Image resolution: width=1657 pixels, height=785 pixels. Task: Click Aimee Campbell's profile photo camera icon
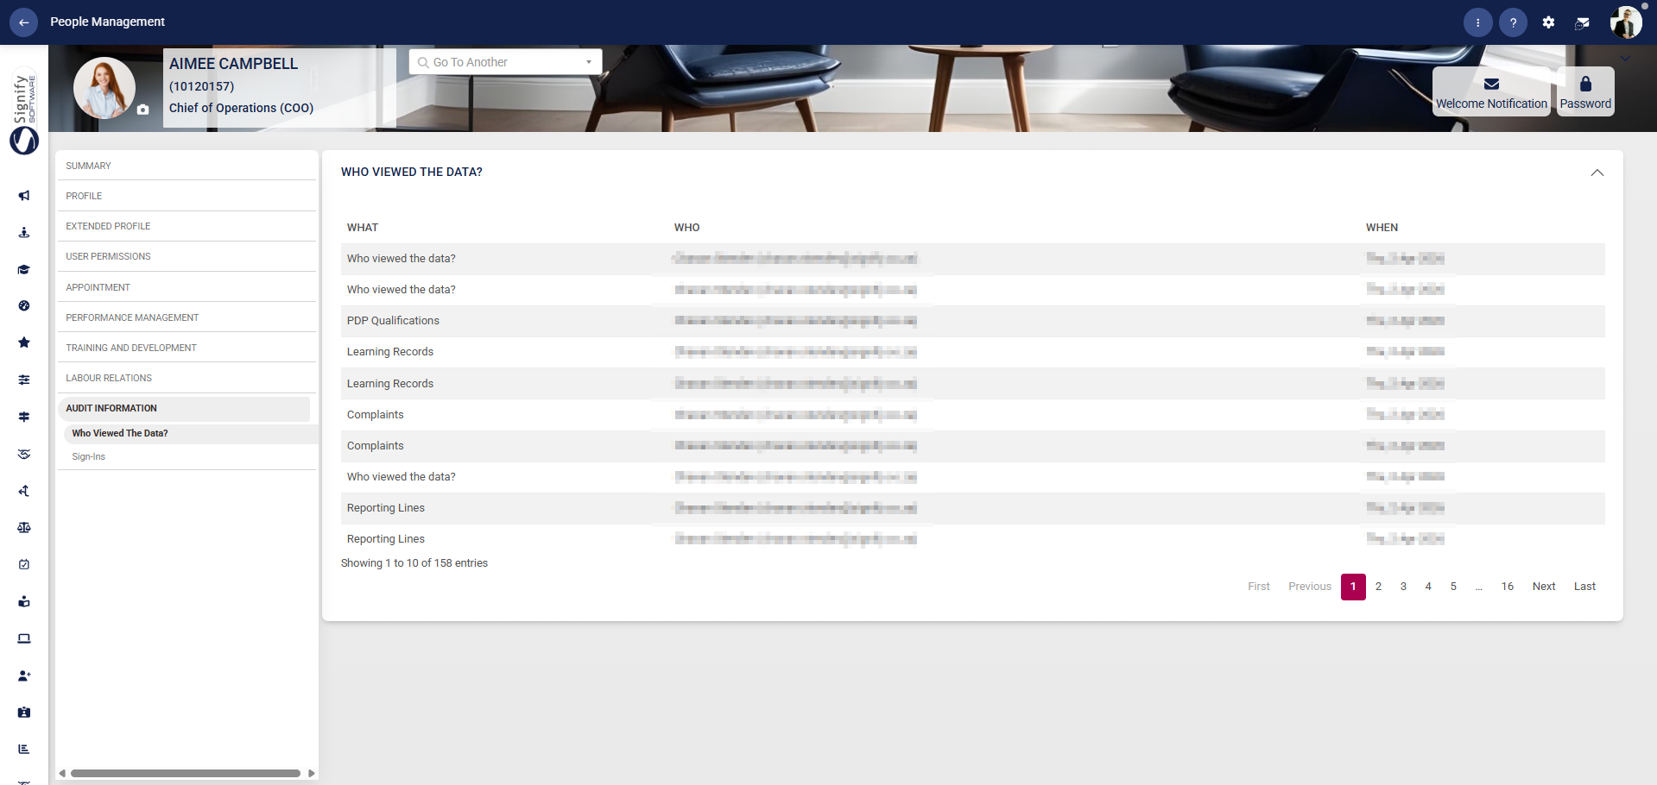coord(142,110)
